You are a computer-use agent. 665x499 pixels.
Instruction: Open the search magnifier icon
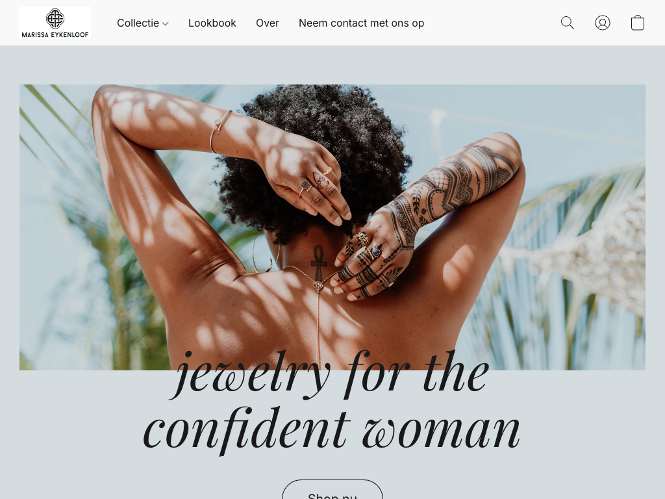click(x=567, y=23)
